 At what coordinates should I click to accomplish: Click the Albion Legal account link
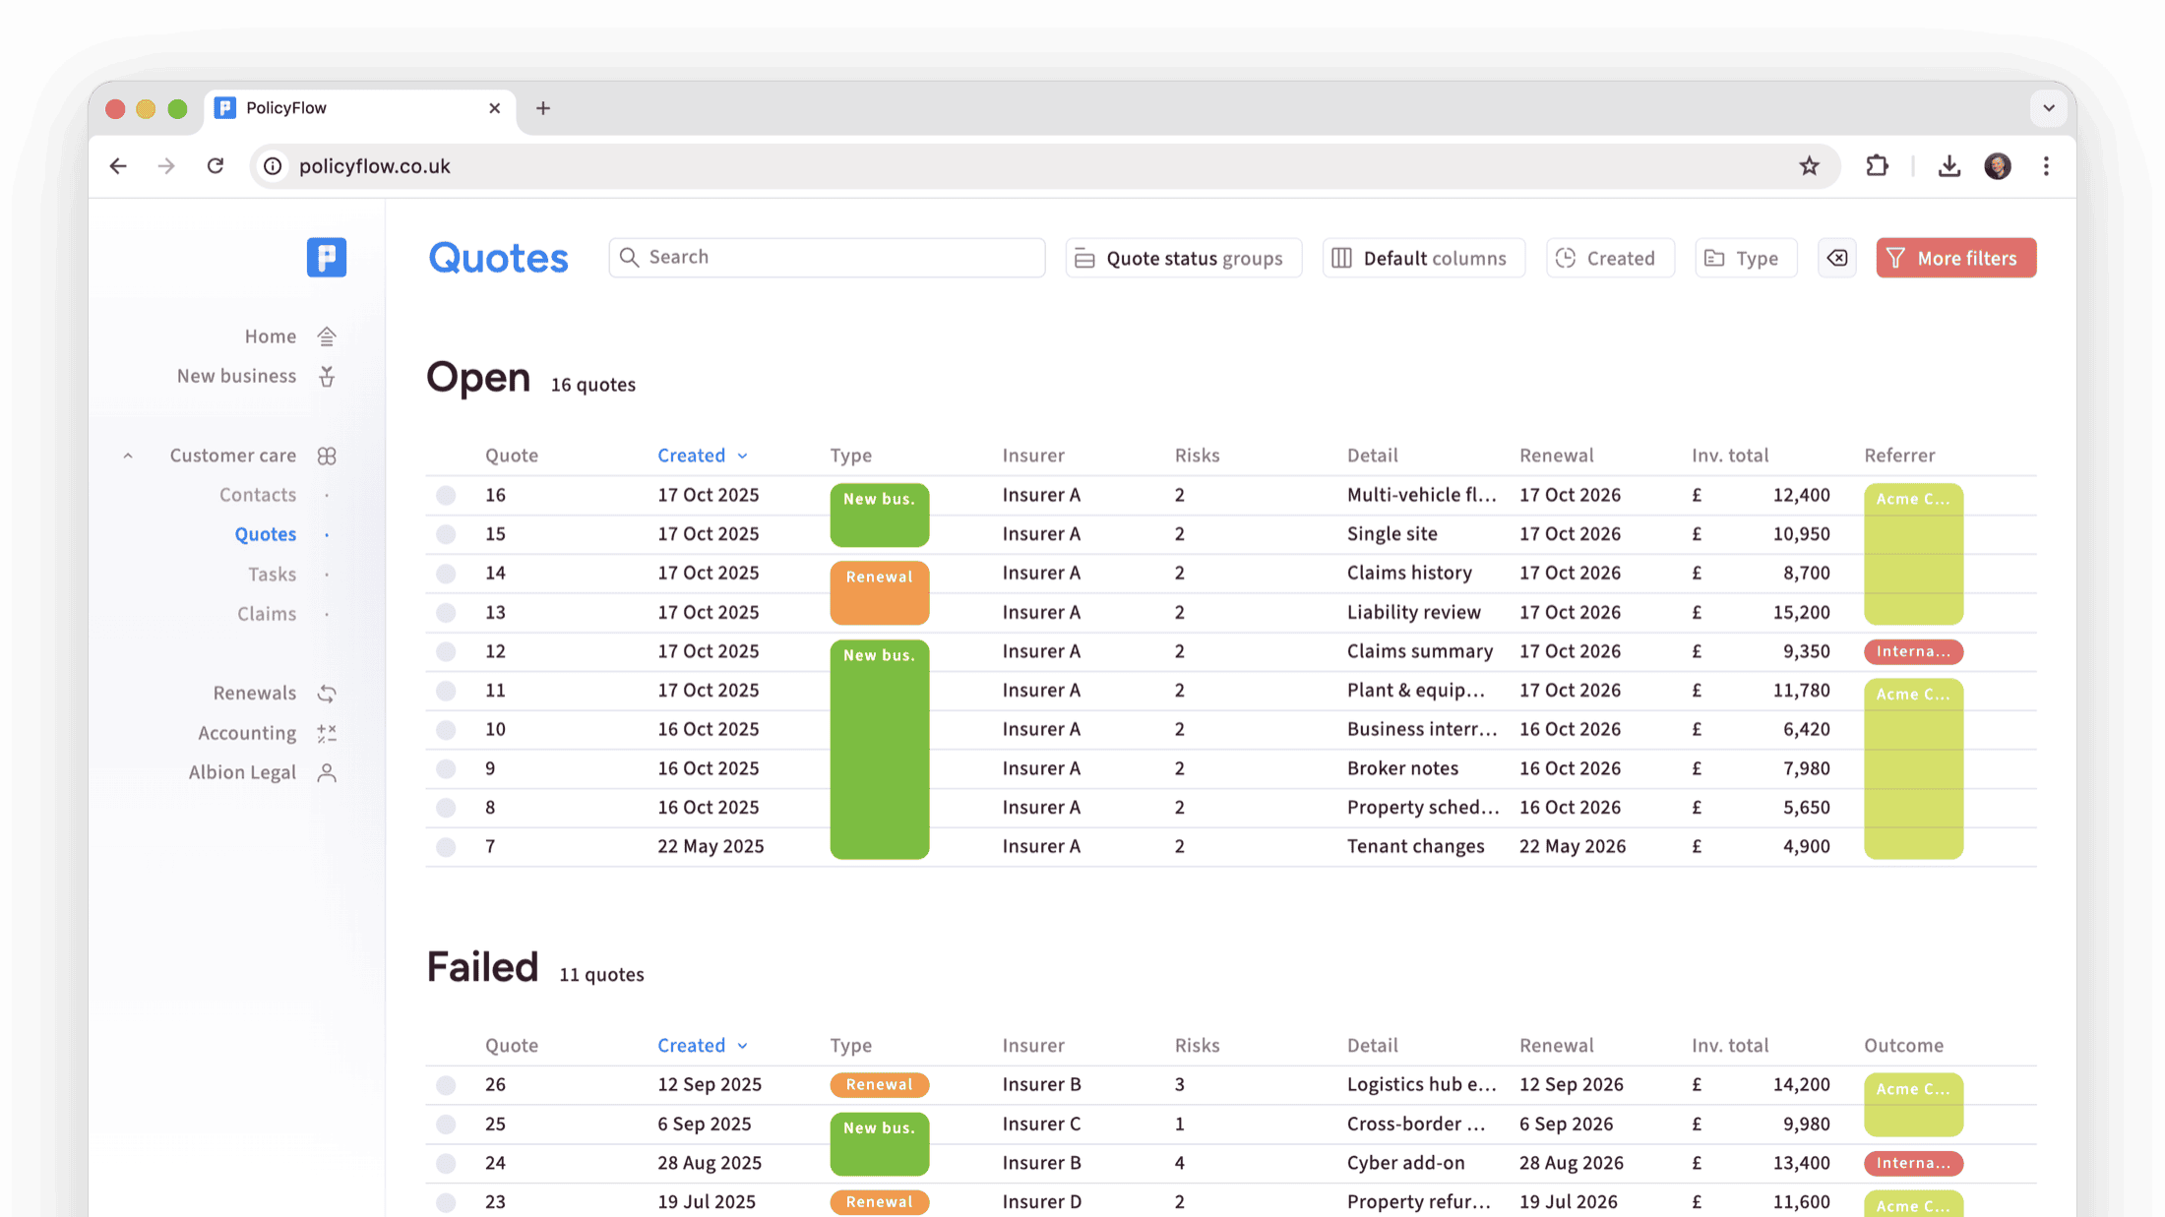[x=242, y=772]
